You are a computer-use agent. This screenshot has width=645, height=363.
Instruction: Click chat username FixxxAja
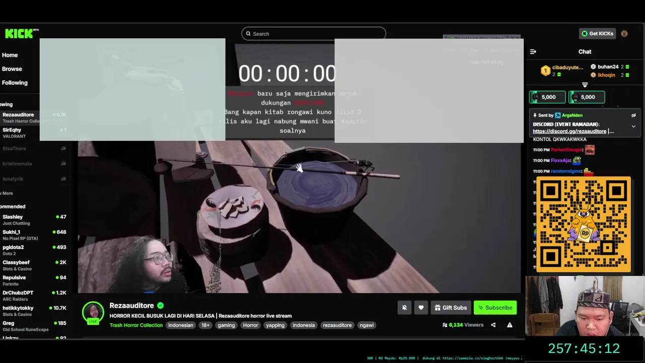tap(560, 161)
